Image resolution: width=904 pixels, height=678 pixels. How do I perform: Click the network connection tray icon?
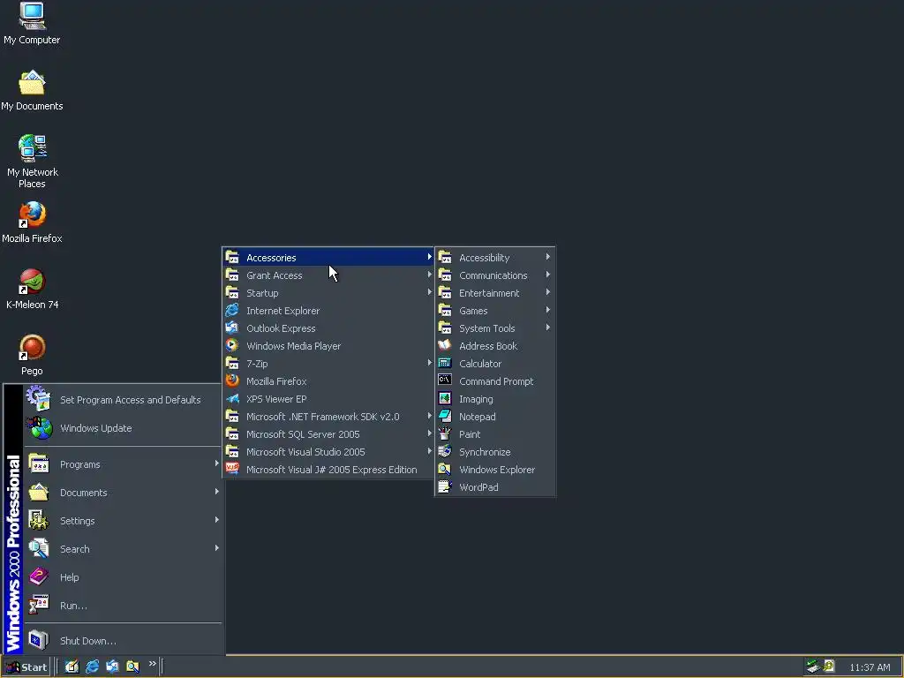(x=813, y=667)
